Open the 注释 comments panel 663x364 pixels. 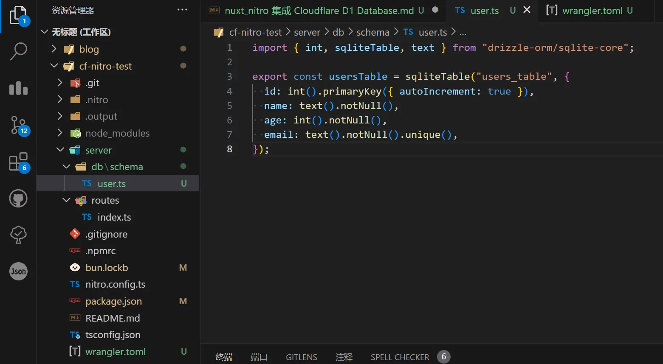point(344,357)
